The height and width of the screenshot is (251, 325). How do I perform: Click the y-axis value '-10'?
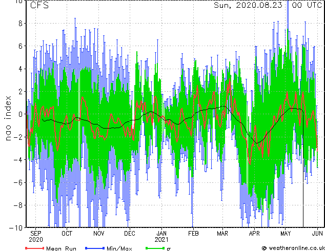(16, 228)
